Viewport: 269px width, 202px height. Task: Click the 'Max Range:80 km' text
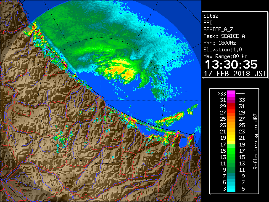pos(225,56)
